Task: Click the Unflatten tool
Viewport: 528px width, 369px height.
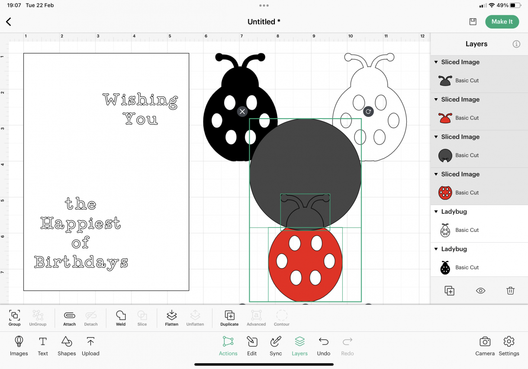Action: tap(195, 318)
